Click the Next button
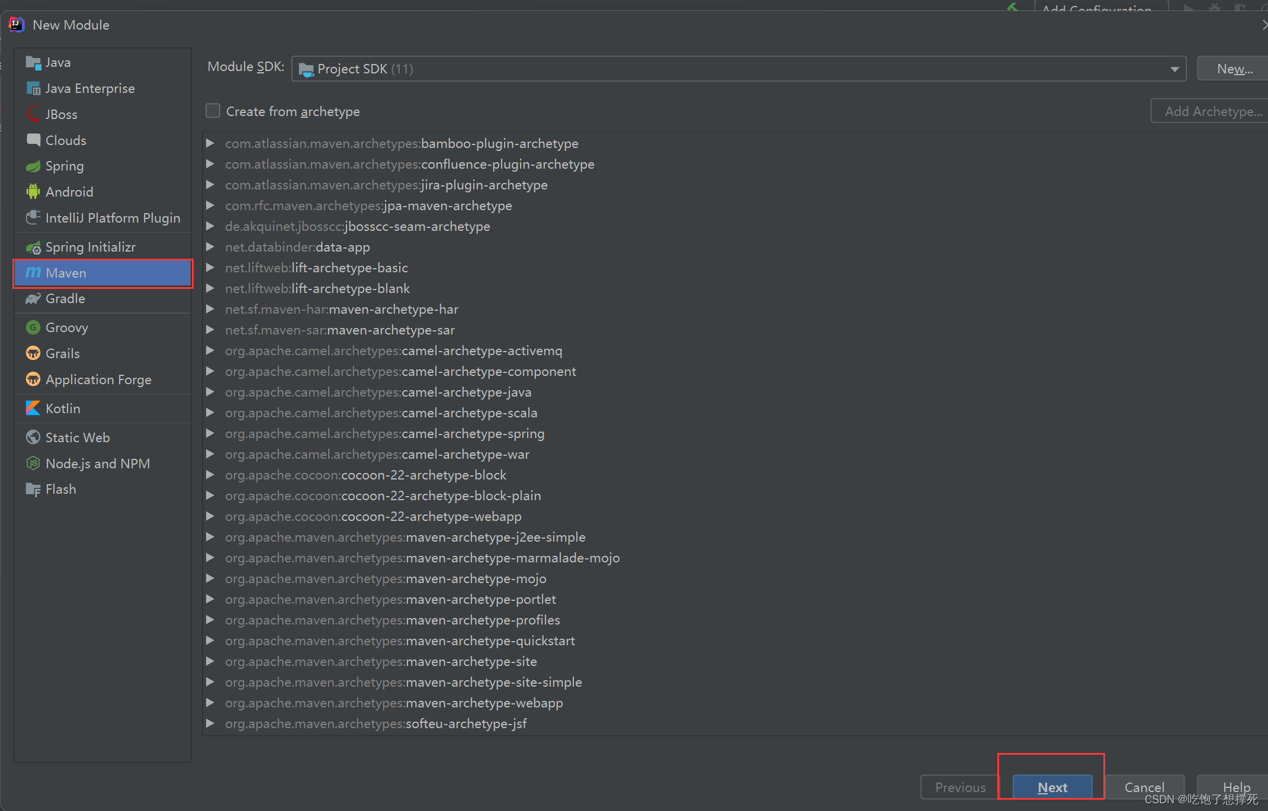 coord(1052,787)
